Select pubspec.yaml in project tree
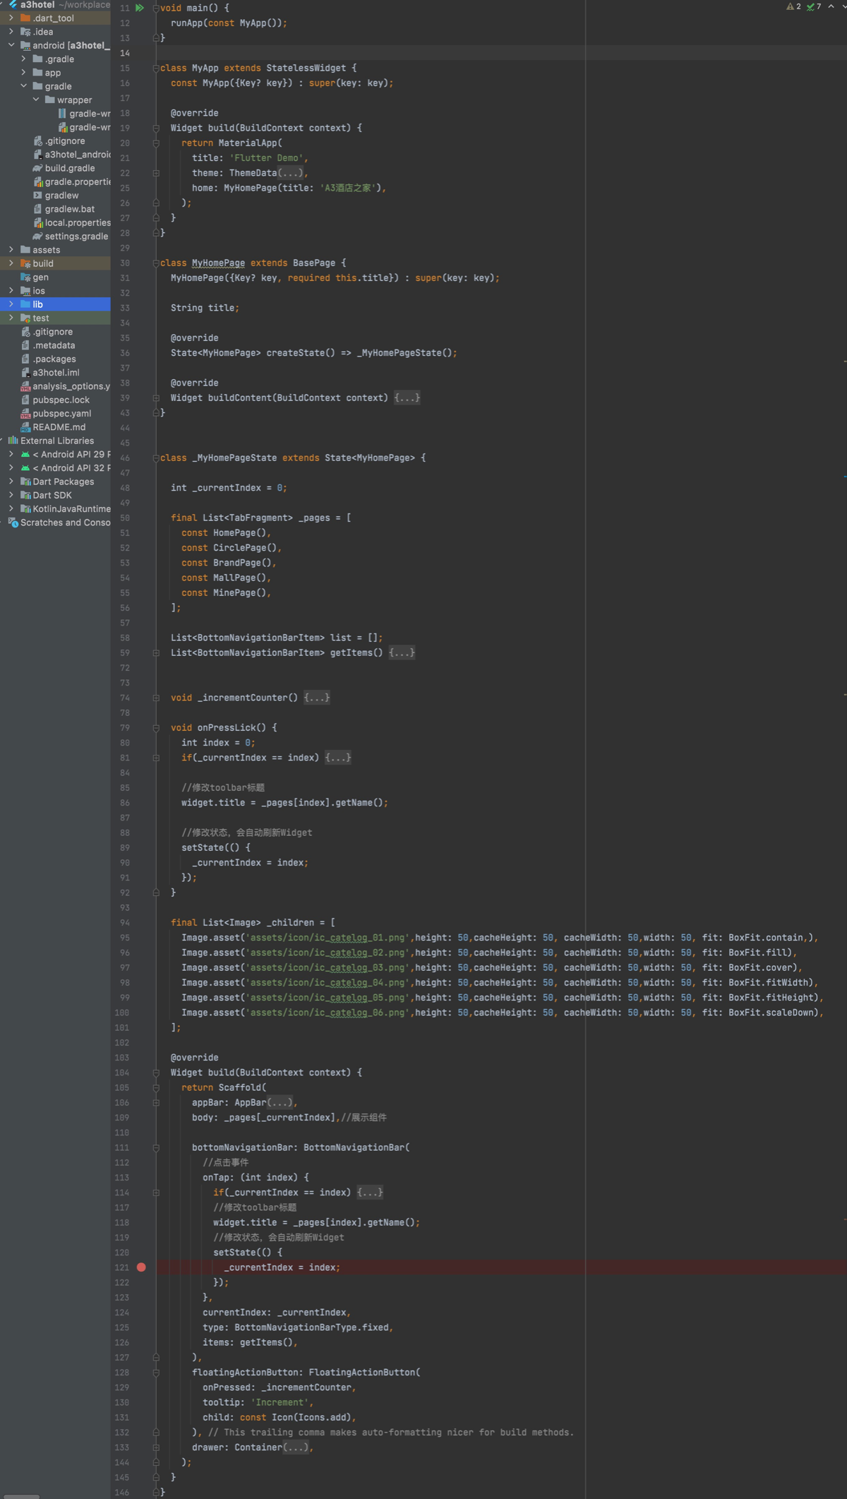 [x=61, y=414]
